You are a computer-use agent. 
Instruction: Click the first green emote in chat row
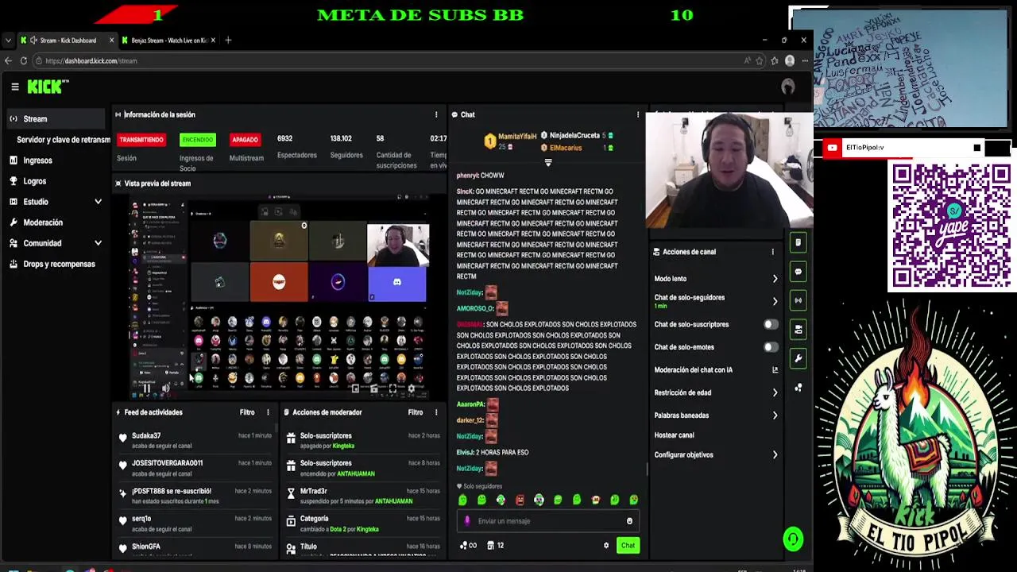click(462, 500)
